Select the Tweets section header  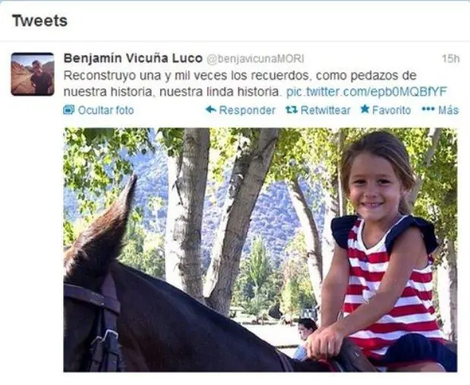[x=40, y=21]
